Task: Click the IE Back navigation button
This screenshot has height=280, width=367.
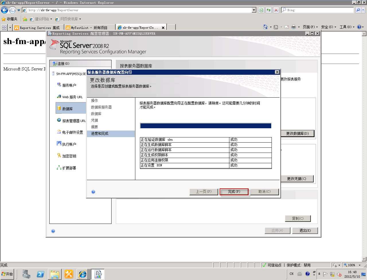Action: click(4, 10)
